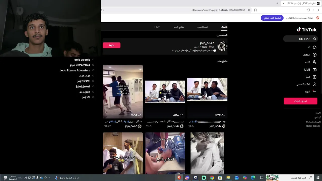This screenshot has height=181, width=322.
Task: Open File Explorer in the taskbar
Action: [x=228, y=178]
